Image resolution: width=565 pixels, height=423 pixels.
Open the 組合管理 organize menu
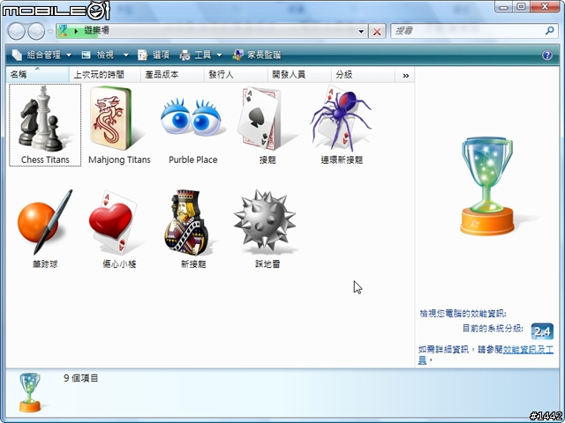[x=41, y=55]
